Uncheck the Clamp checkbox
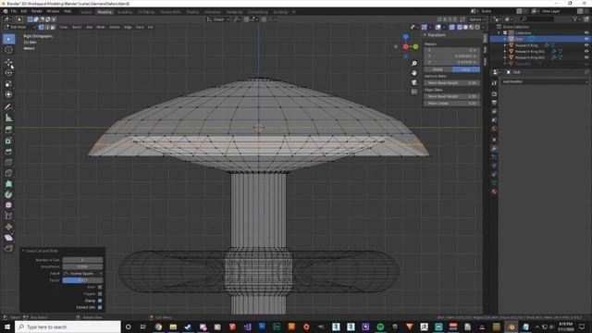Viewport: 592px width, 333px height. [100, 301]
